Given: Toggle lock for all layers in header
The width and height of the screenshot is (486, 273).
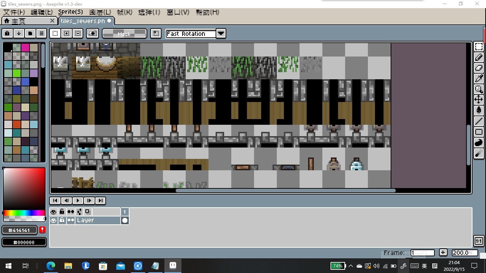Looking at the screenshot, I should 62,212.
